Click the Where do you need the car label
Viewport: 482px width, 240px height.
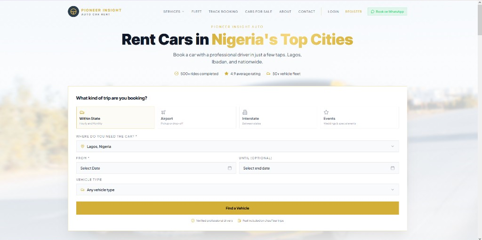click(x=106, y=136)
